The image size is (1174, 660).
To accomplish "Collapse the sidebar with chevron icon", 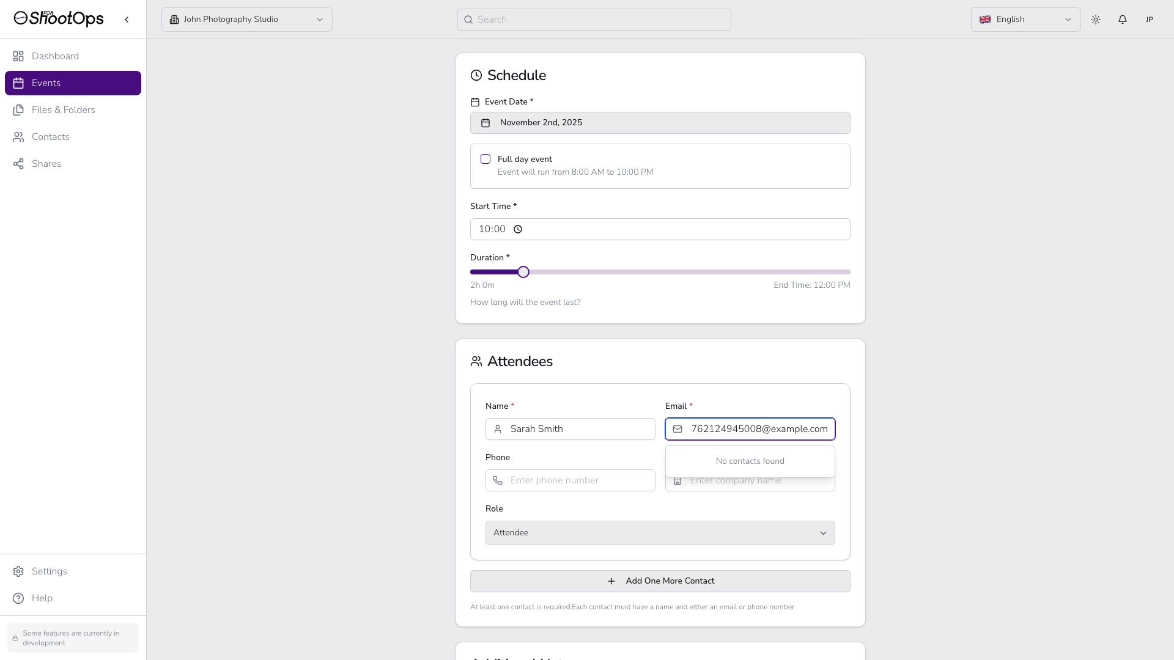I will click(x=127, y=20).
